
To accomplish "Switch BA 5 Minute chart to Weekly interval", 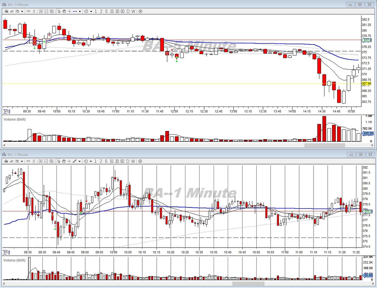I will tap(133, 11).
